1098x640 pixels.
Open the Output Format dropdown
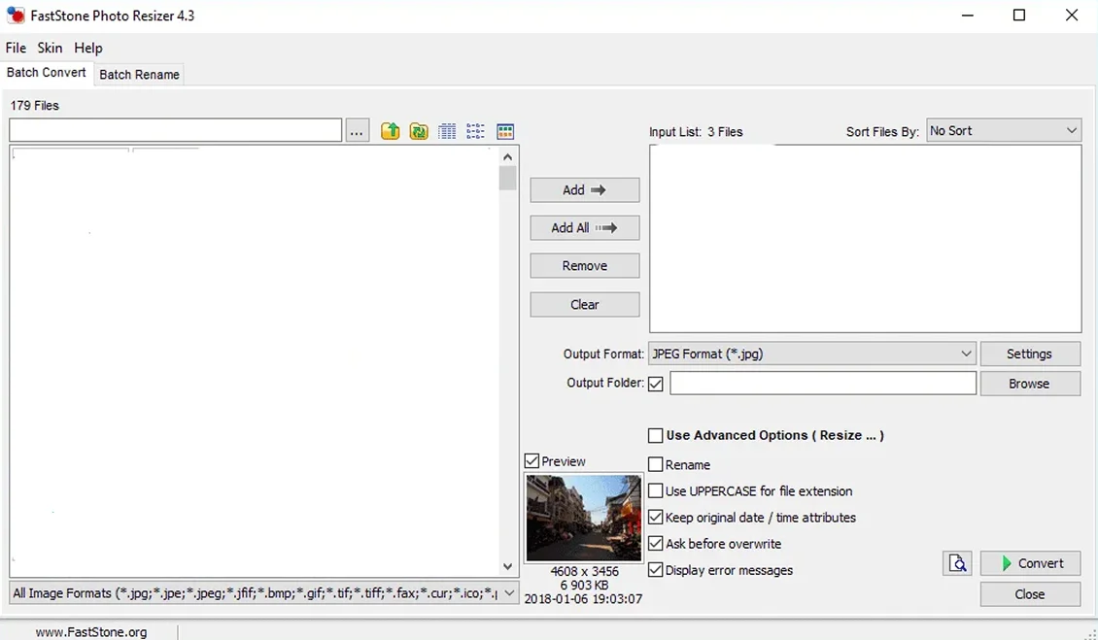(x=811, y=354)
